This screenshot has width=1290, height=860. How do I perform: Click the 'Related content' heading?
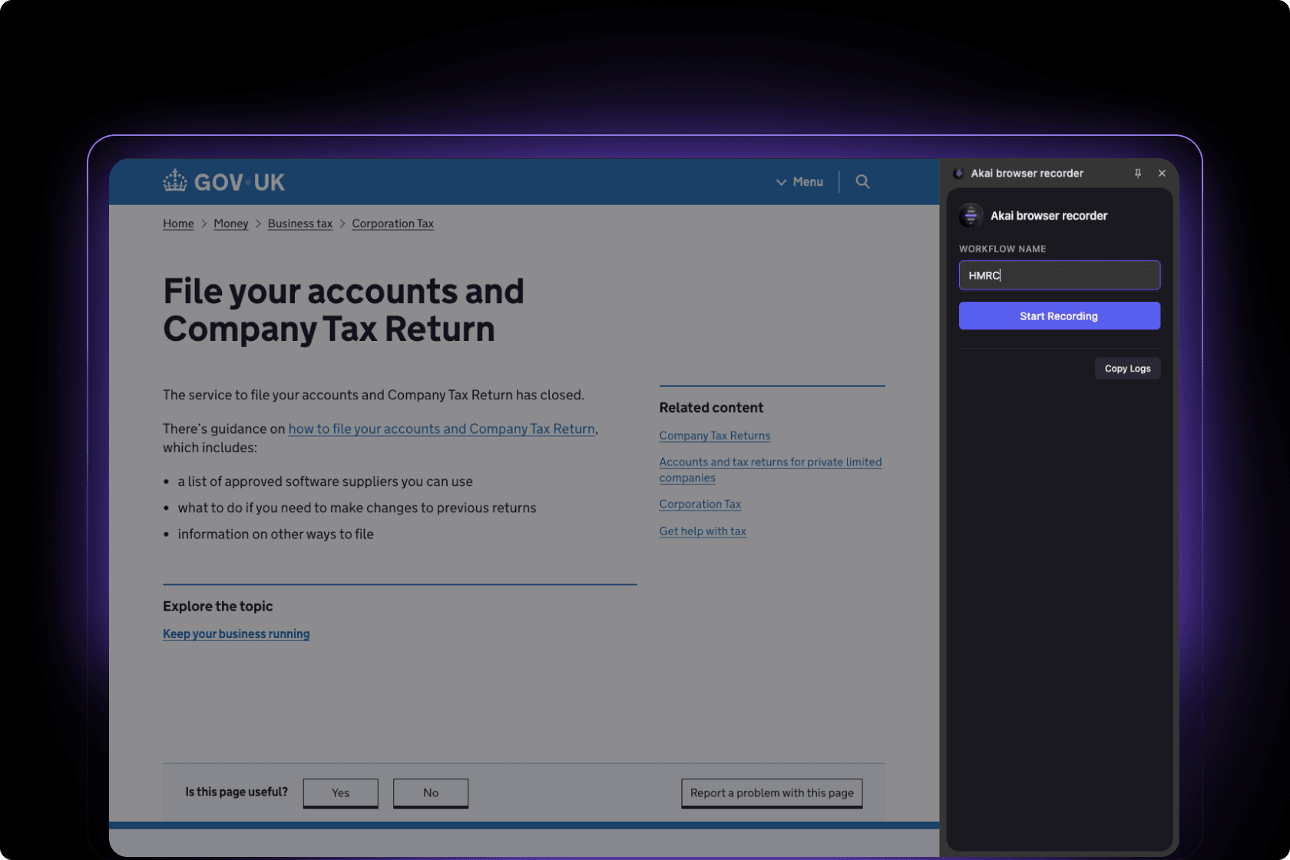point(711,408)
